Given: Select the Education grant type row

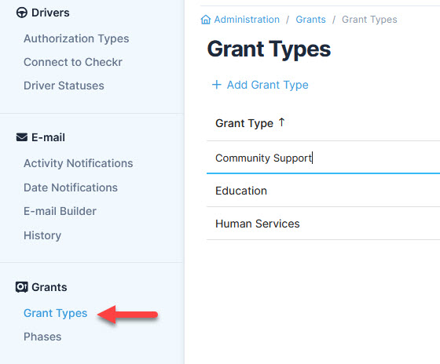Looking at the screenshot, I should 323,191.
